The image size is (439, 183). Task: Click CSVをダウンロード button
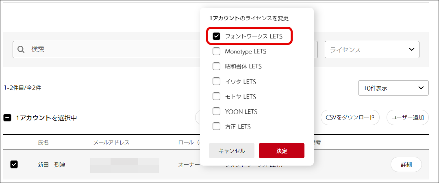pos(350,118)
